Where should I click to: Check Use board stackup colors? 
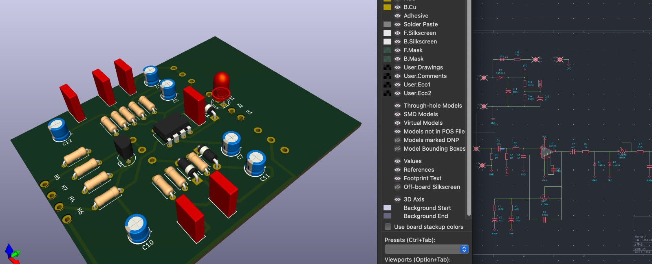pos(388,227)
